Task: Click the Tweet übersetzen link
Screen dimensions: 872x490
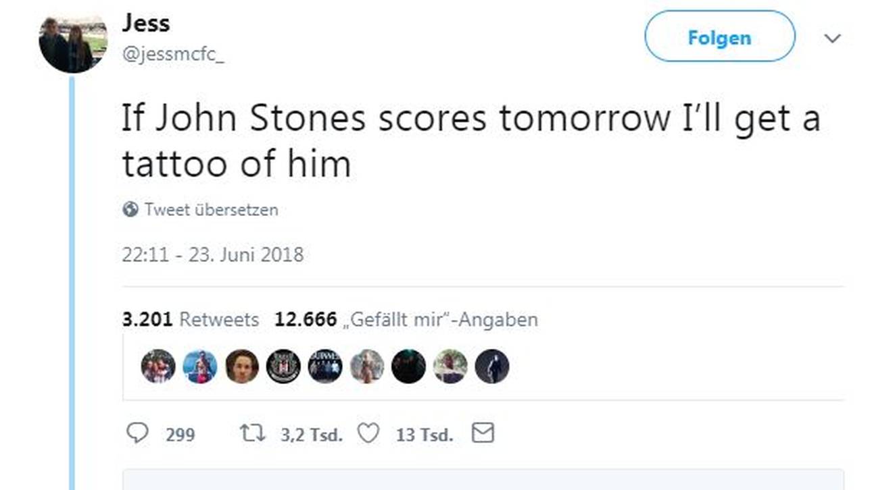Action: tap(211, 209)
